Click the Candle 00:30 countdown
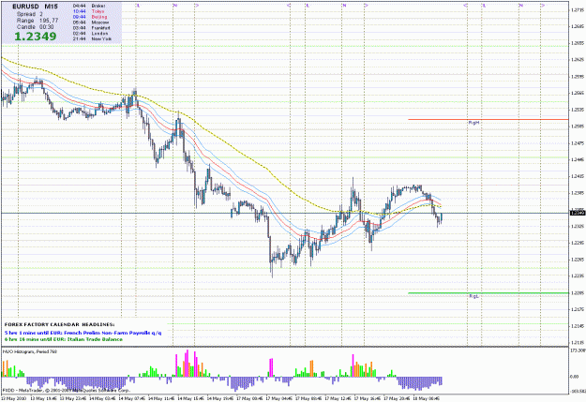This screenshot has height=402, width=586. point(35,27)
